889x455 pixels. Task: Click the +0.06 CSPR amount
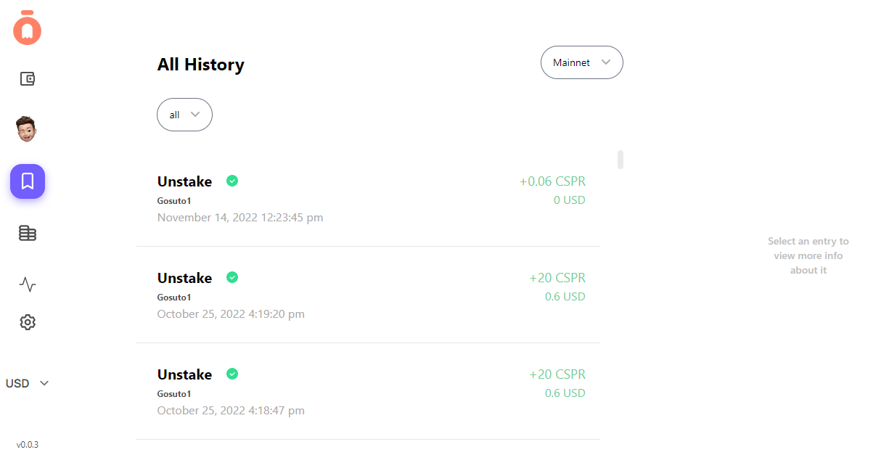552,181
